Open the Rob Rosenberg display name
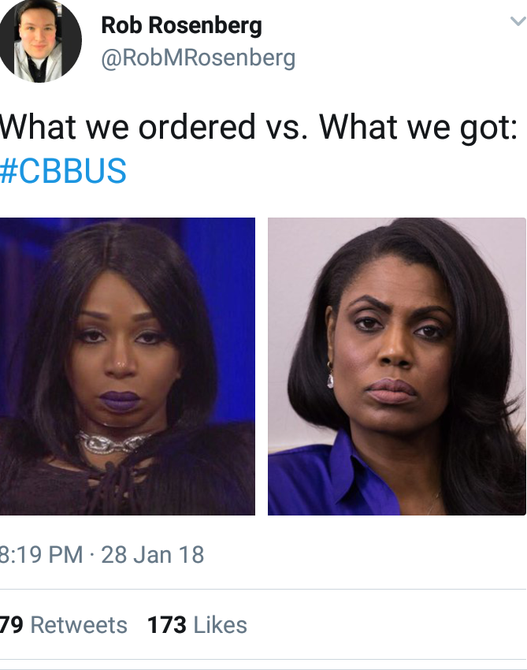 click(181, 25)
